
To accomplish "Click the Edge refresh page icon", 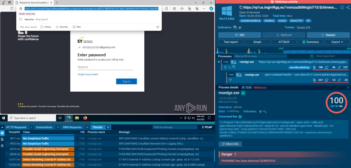I will [11, 9].
